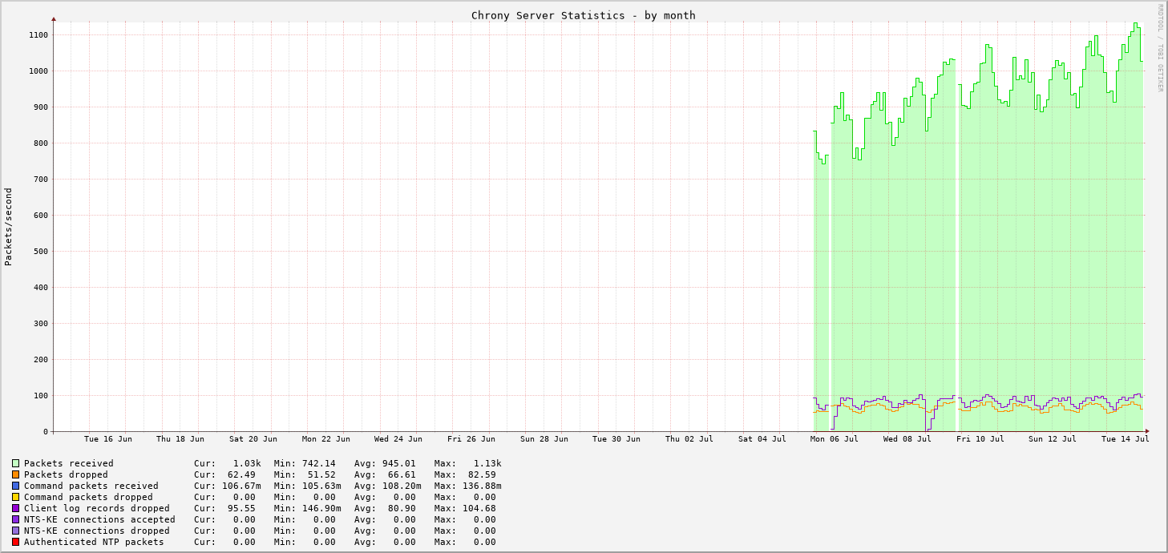Click the Thu 18 Jun date label
The height and width of the screenshot is (553, 1168).
point(180,439)
